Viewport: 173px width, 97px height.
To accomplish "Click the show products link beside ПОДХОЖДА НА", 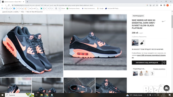I will pos(159,69).
